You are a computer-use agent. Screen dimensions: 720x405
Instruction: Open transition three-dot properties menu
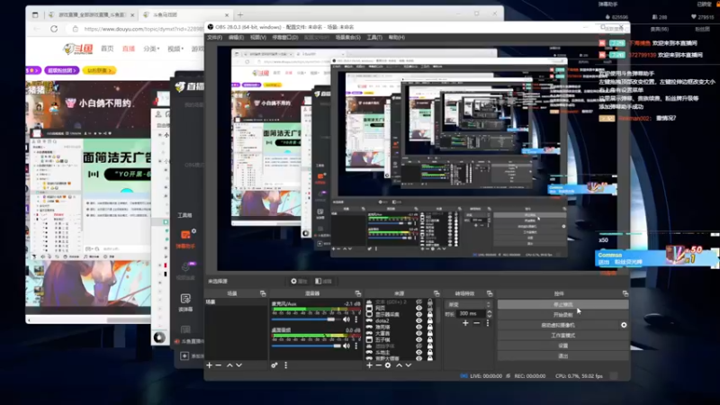(488, 323)
